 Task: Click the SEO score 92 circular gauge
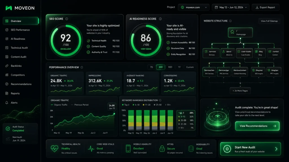click(x=66, y=40)
